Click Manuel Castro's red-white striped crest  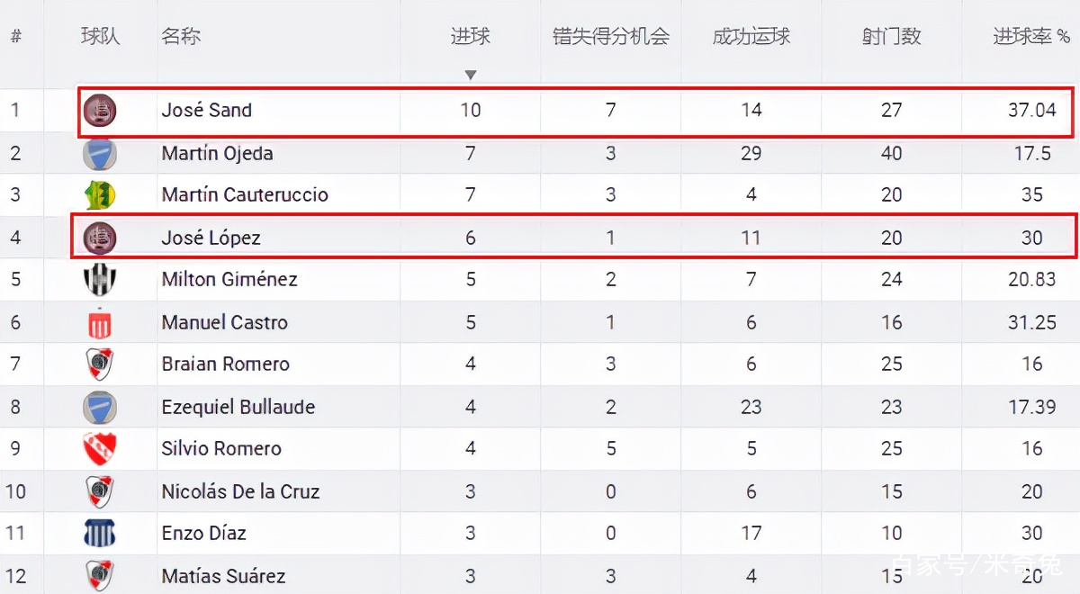(100, 322)
